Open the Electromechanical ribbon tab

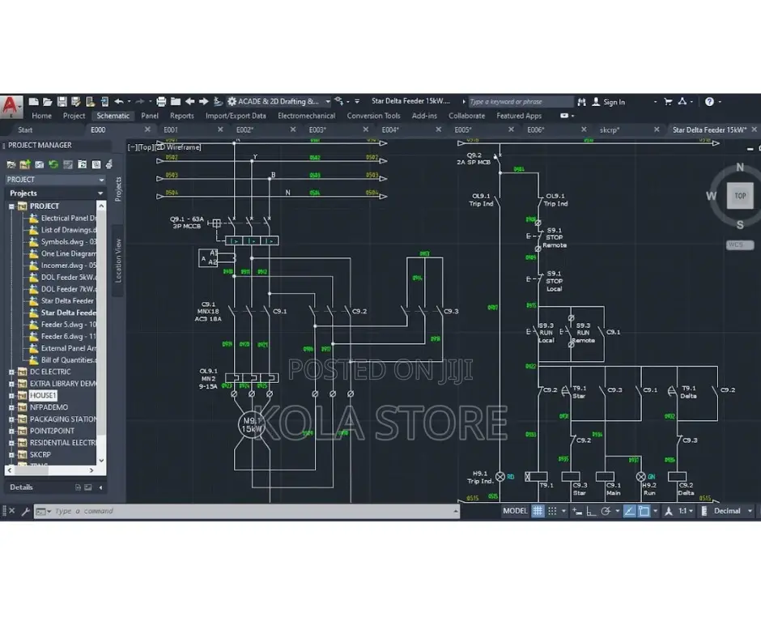tap(306, 116)
